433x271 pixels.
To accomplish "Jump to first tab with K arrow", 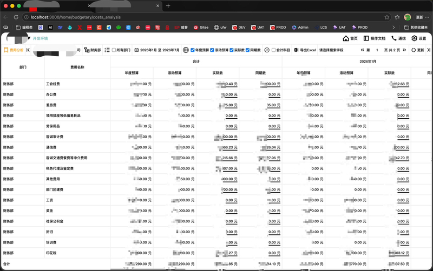I will 28,50.
